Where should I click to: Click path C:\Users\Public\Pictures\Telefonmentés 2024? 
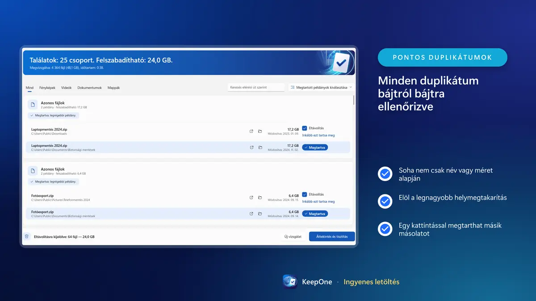[x=61, y=200]
